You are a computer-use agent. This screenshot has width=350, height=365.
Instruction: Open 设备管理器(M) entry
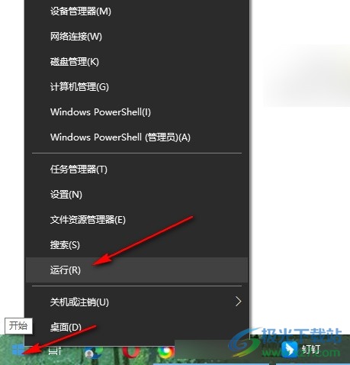136,11
